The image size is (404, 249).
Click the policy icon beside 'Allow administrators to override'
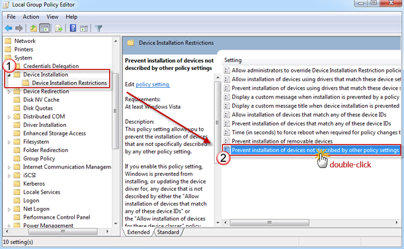click(227, 70)
